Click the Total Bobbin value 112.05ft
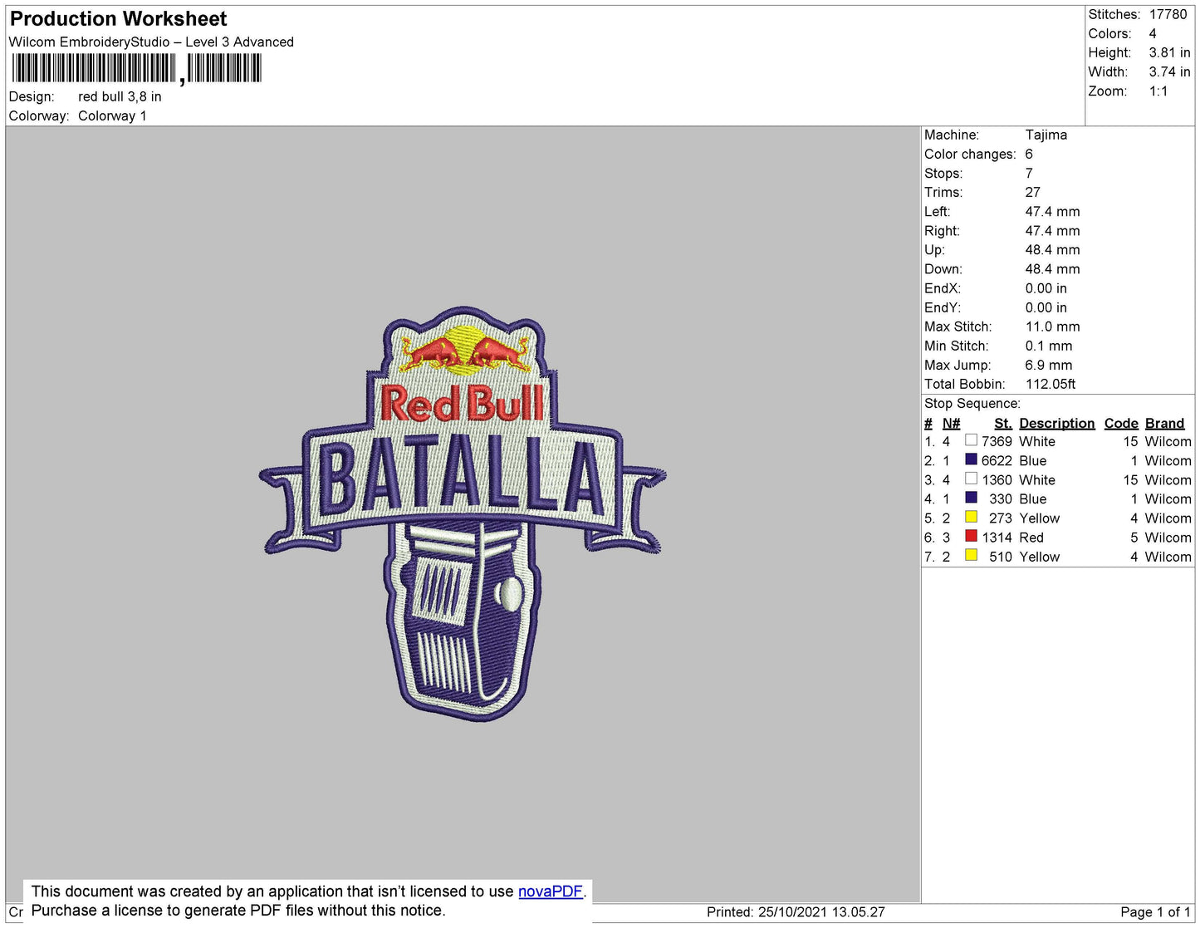Image resolution: width=1200 pixels, height=928 pixels. pos(1051,384)
